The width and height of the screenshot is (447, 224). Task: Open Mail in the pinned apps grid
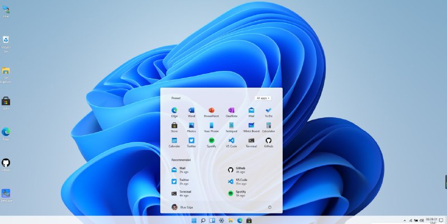click(251, 112)
